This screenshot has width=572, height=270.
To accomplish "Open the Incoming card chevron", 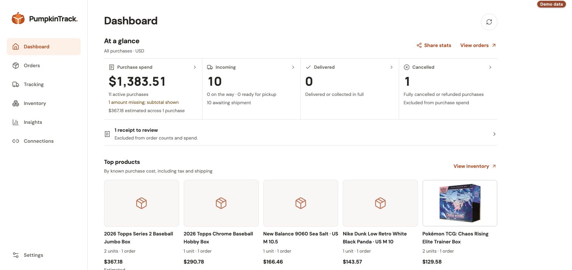I will coord(293,67).
